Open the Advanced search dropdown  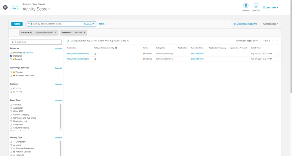(89, 24)
